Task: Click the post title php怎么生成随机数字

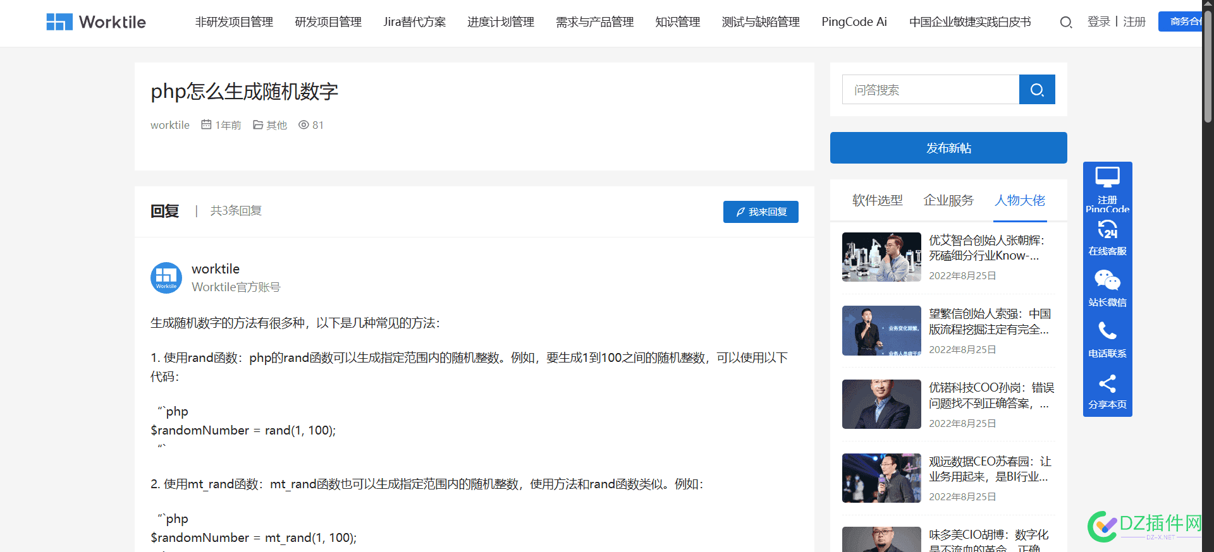Action: (245, 92)
